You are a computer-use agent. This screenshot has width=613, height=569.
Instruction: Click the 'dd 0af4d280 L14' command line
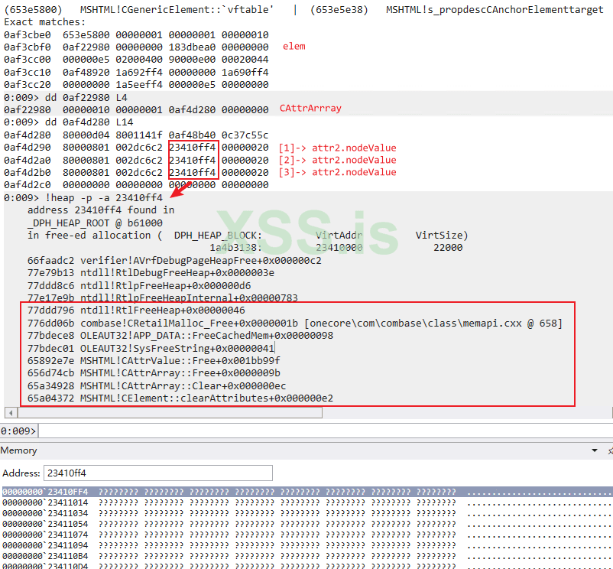[89, 122]
